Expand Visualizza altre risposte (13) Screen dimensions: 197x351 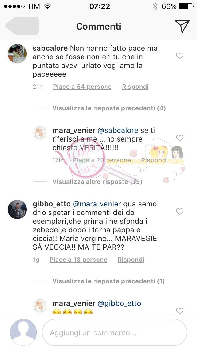tap(97, 182)
